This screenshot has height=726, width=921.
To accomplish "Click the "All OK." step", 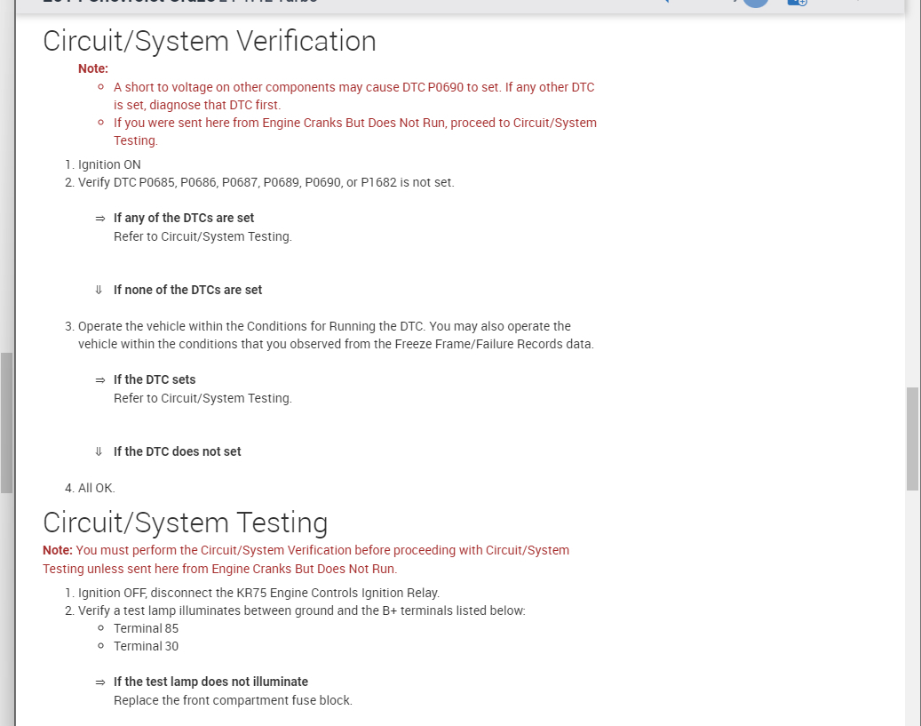I will click(x=96, y=488).
